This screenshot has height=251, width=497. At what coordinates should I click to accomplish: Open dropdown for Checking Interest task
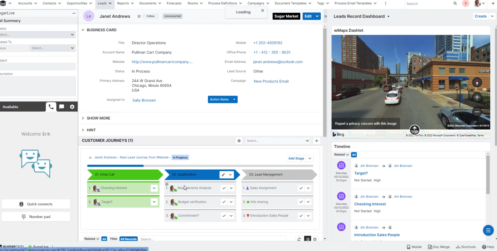click(x=154, y=188)
